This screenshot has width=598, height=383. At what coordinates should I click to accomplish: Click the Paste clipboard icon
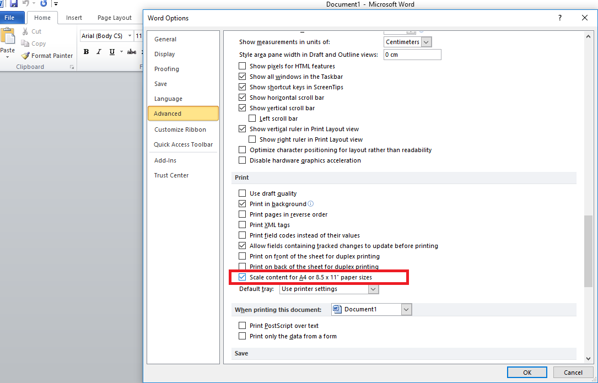point(8,39)
